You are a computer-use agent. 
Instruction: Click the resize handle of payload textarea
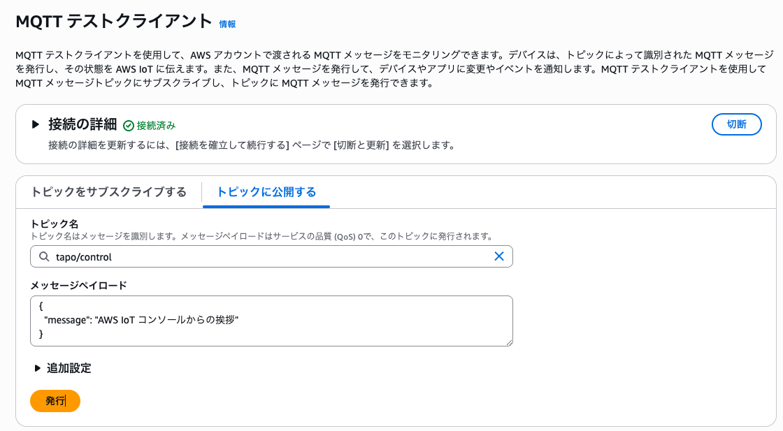point(509,342)
